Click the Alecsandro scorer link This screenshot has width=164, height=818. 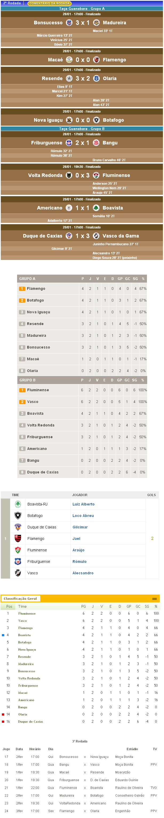(x=83, y=573)
